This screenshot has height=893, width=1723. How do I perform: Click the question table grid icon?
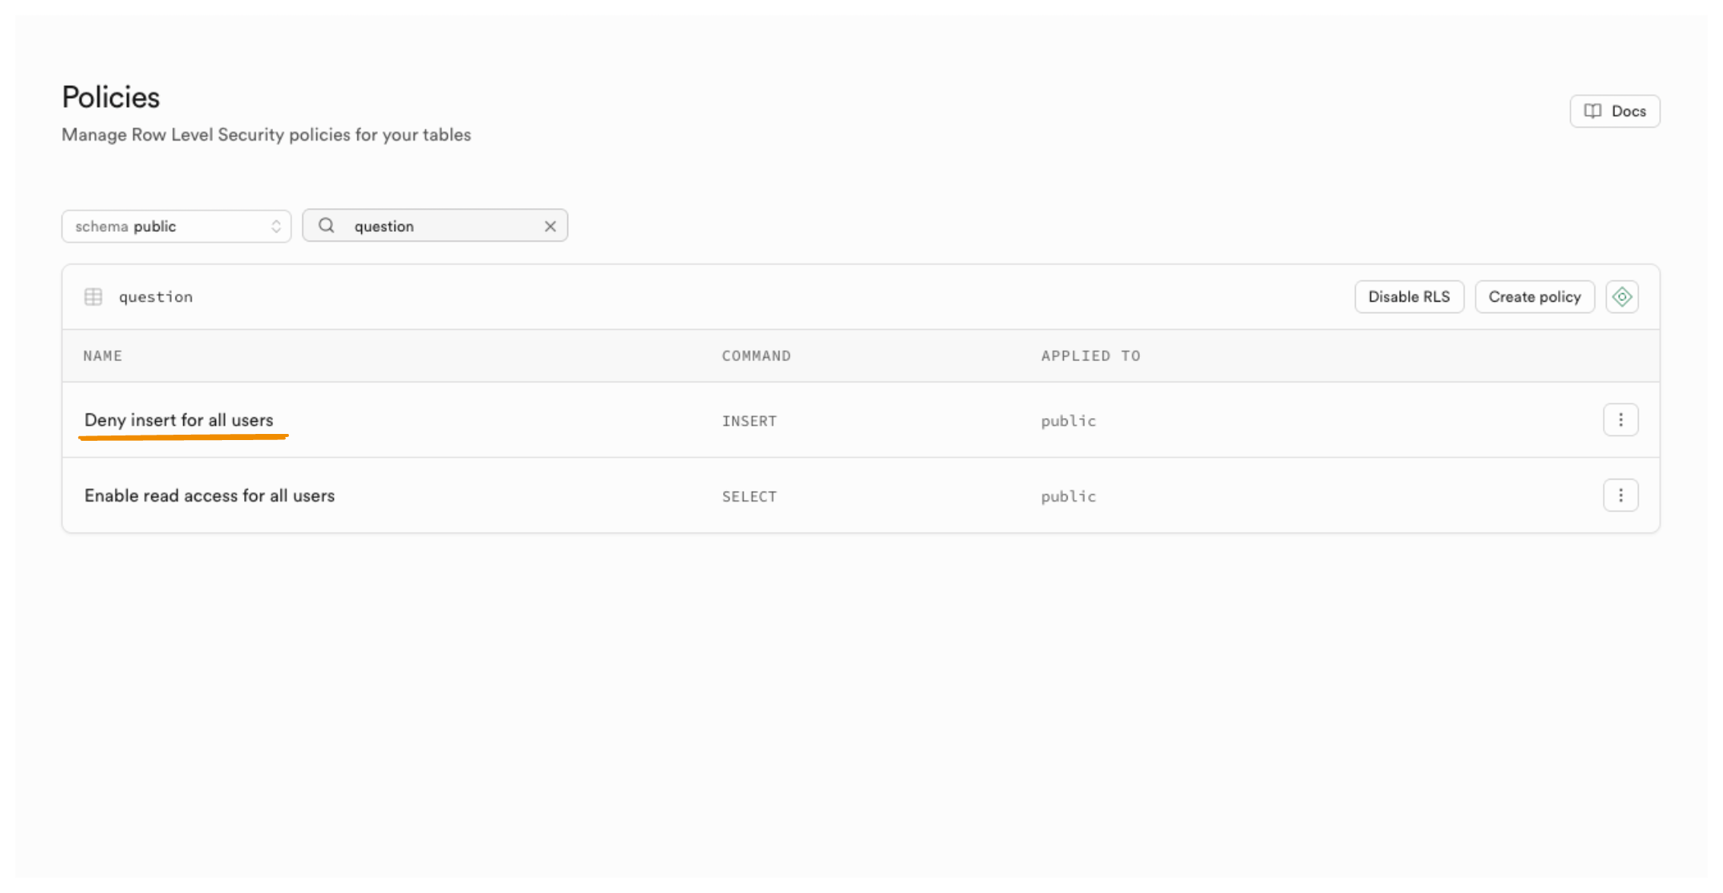point(94,297)
